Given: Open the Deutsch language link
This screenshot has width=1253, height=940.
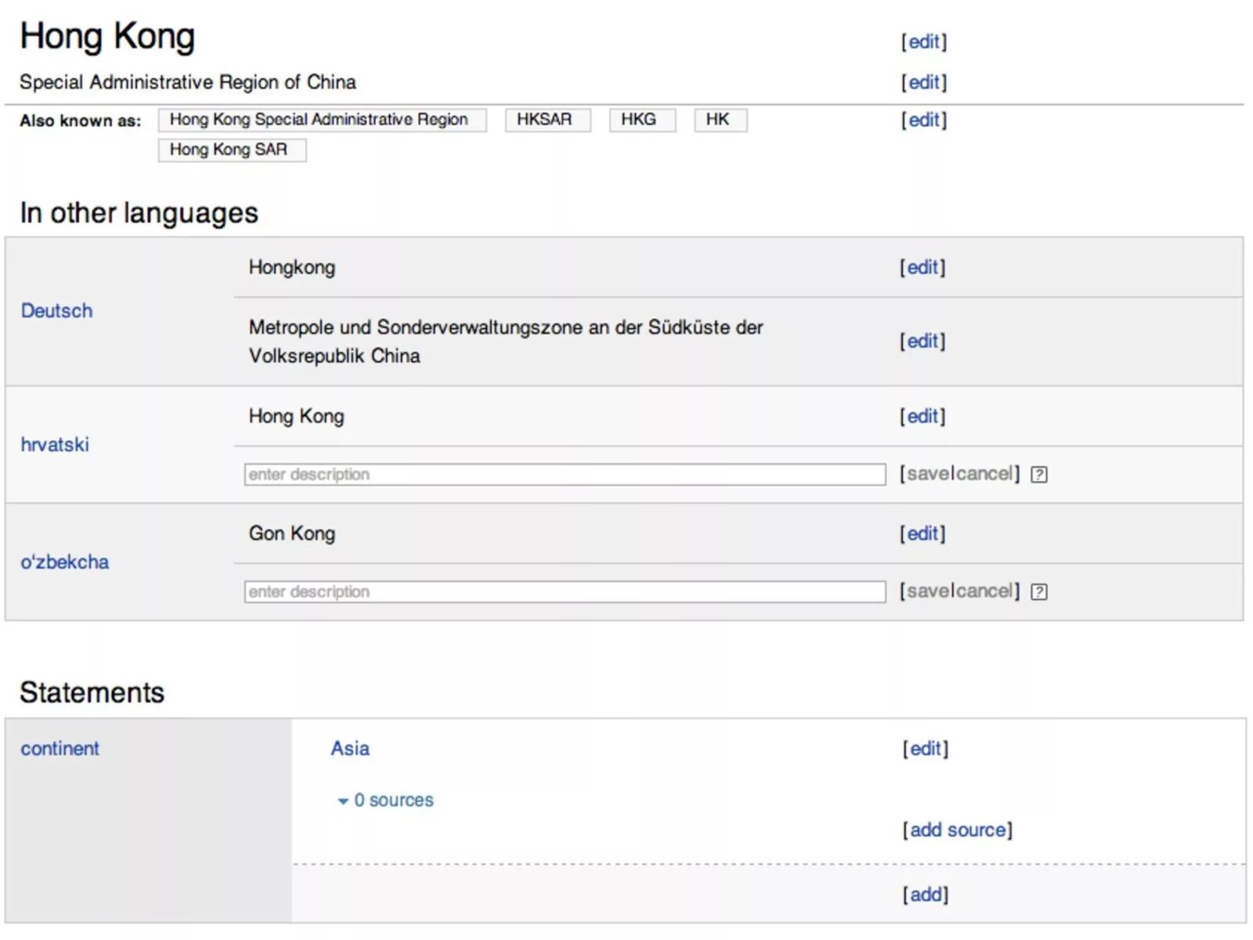Looking at the screenshot, I should click(x=56, y=311).
